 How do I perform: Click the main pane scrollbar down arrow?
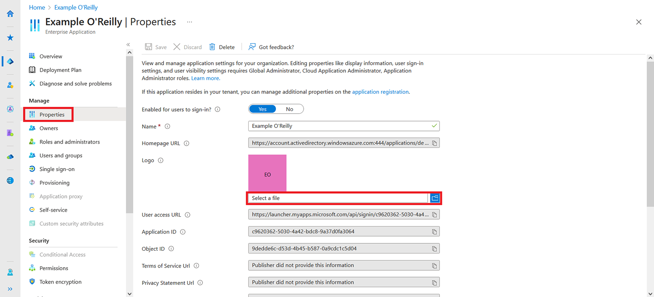pyautogui.click(x=650, y=294)
